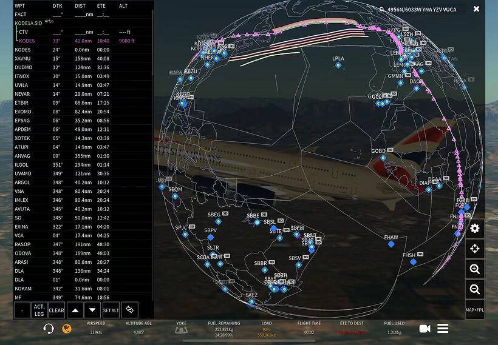The image size is (498, 345).
Task: Select the KOKAM waypoint row
Action: [83, 289]
